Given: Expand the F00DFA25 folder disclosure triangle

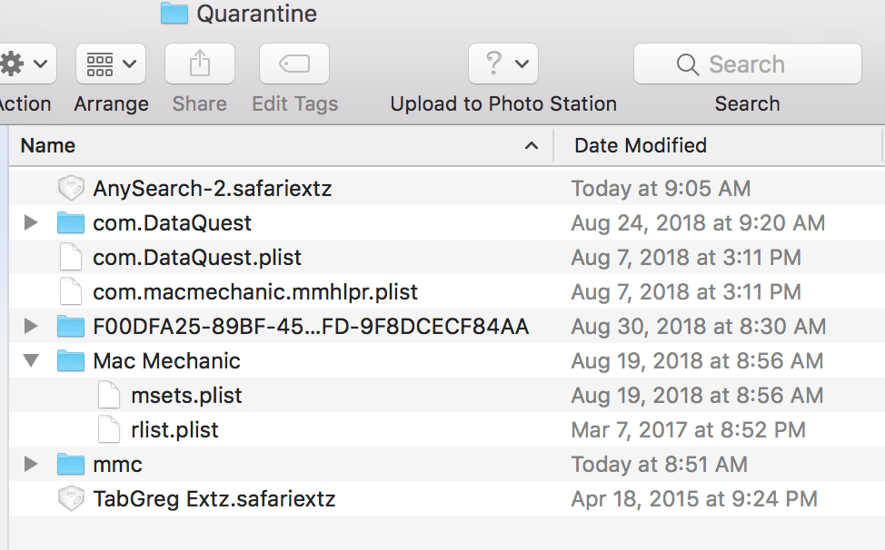Looking at the screenshot, I should [x=31, y=327].
